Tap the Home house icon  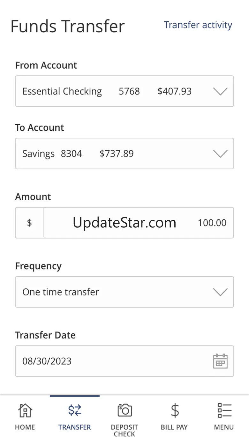25,410
